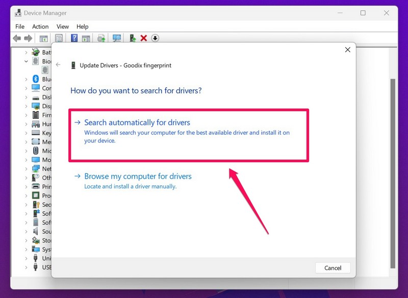Maximize the Device Manager window
This screenshot has height=298, width=408.
pos(363,13)
